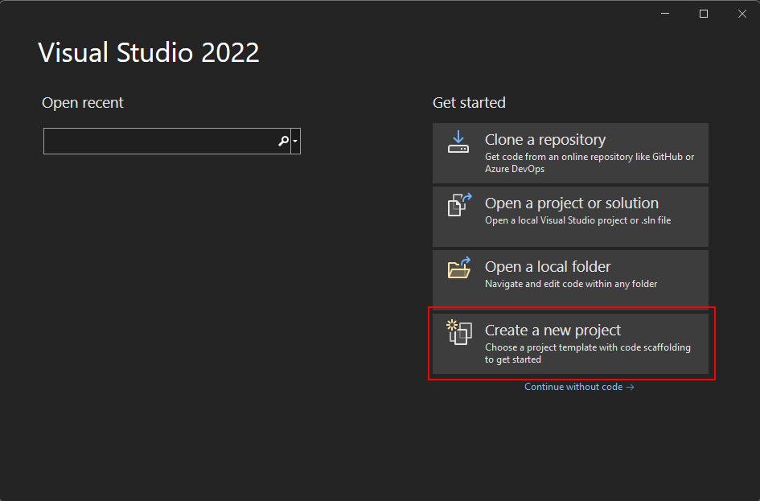Click the magnifier icon in the recent search box
Image resolution: width=760 pixels, height=501 pixels.
tap(284, 141)
